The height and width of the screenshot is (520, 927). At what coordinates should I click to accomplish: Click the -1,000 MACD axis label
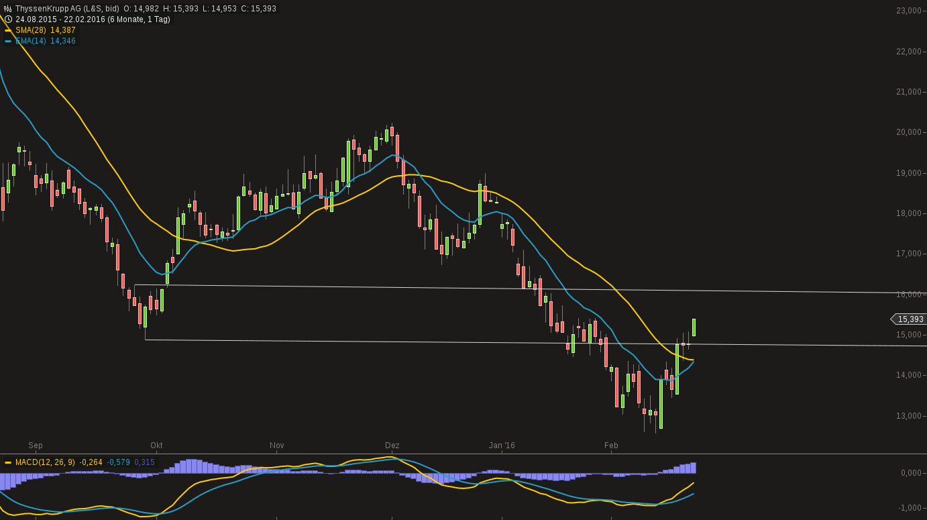(x=909, y=508)
